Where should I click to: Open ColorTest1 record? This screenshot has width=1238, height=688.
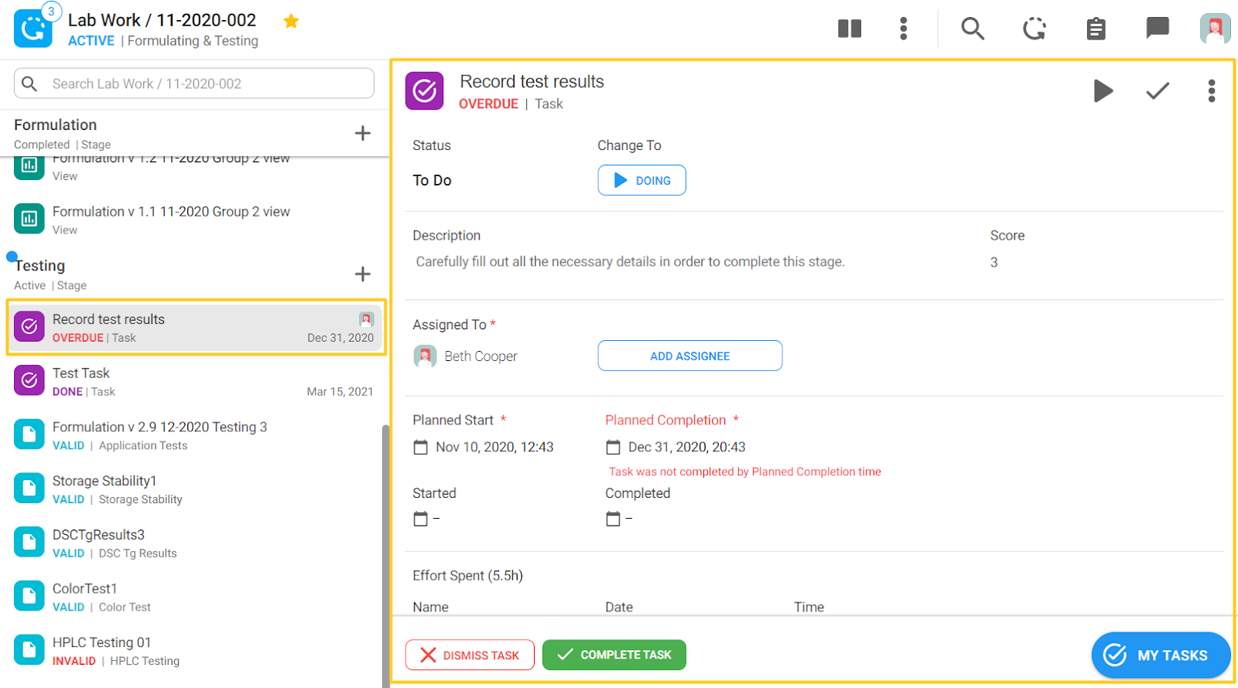[194, 597]
